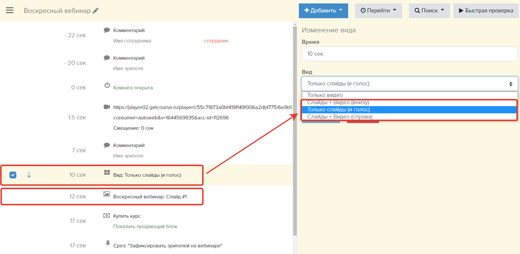Click the image icon beside Слайд #1
520x254 pixels.
point(107,195)
